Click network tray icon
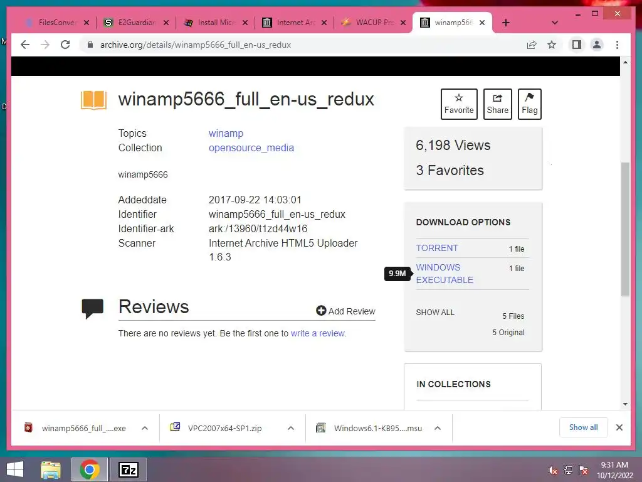Screen dimensions: 642x482 pos(568,470)
